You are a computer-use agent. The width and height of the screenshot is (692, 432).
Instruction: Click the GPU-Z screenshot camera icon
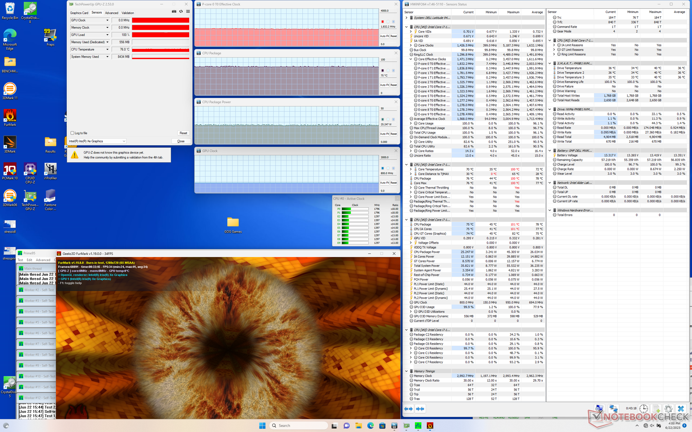tap(174, 12)
